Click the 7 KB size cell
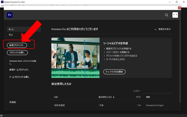The height and width of the screenshot is (117, 187). 139,105
